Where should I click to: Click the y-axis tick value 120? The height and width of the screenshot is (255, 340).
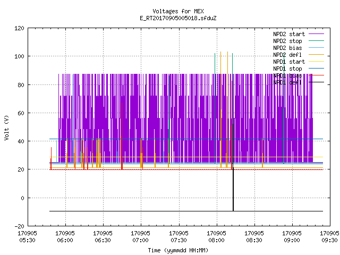tap(19, 28)
